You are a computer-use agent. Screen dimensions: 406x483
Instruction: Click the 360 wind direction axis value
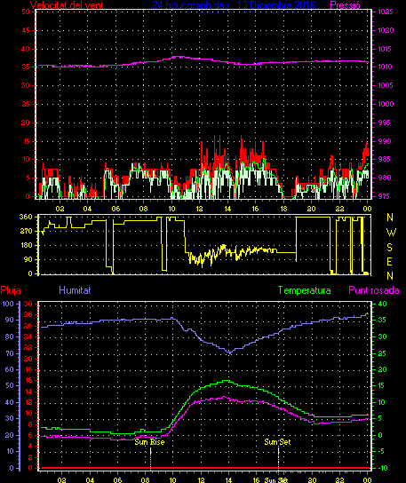click(26, 218)
